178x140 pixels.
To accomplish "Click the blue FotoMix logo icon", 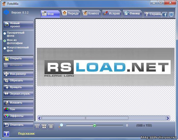I will pos(6,12).
